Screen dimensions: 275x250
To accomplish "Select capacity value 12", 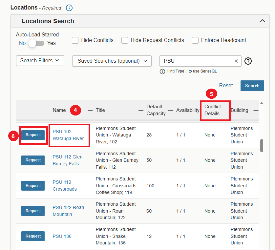I will (149, 236).
